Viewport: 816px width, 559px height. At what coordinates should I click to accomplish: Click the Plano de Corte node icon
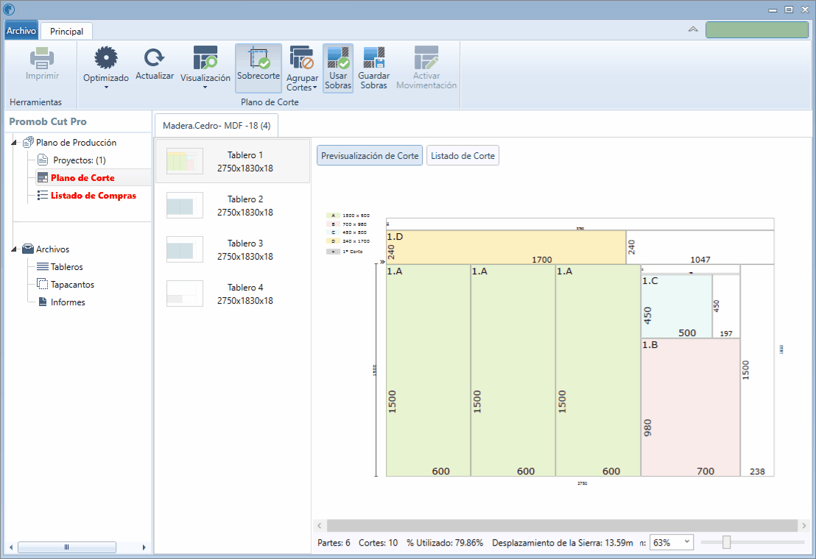pos(43,178)
